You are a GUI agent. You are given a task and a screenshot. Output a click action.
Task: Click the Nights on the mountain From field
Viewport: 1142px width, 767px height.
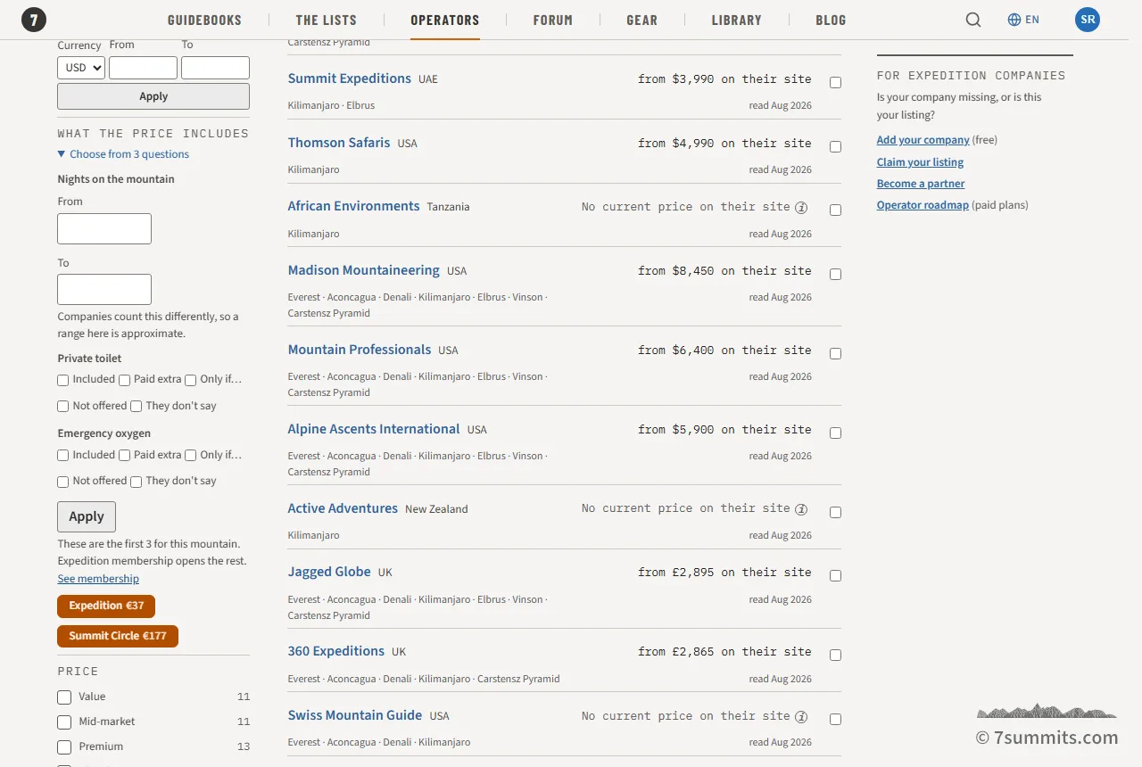point(104,229)
